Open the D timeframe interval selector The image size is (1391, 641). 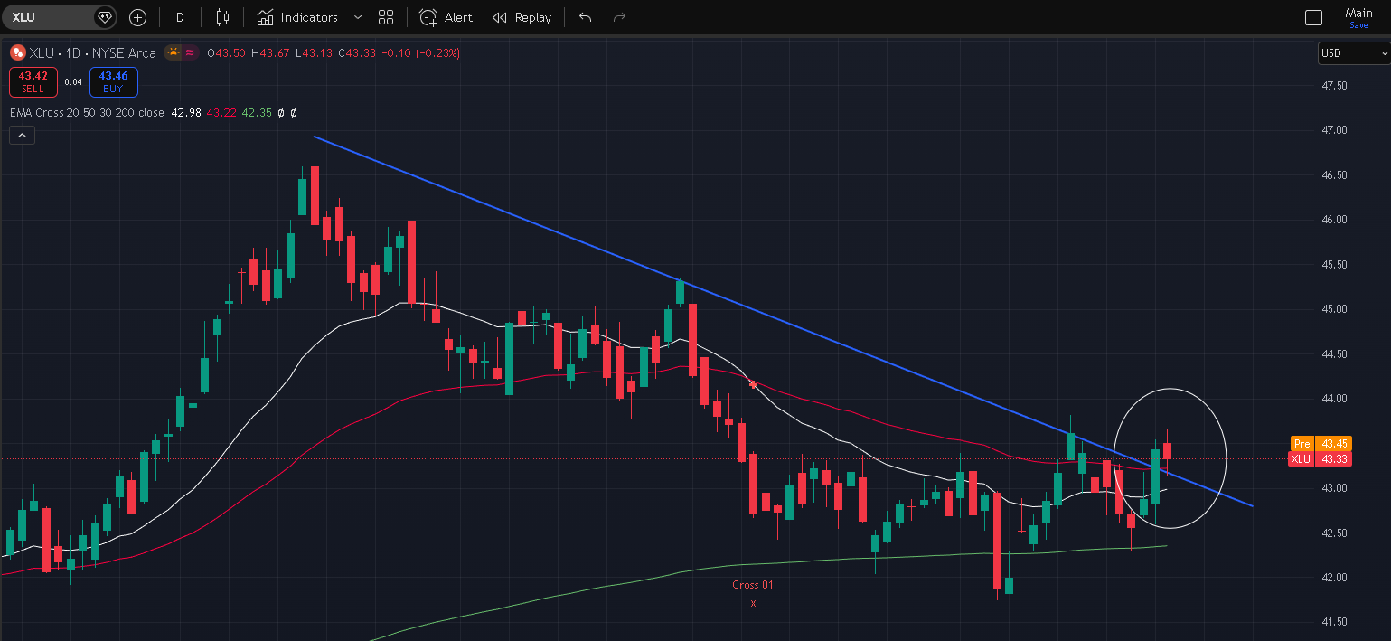pos(180,17)
